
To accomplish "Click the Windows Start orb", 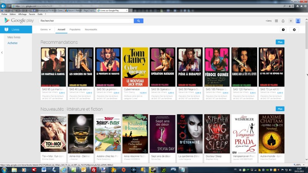I will pyautogui.click(x=4, y=170).
